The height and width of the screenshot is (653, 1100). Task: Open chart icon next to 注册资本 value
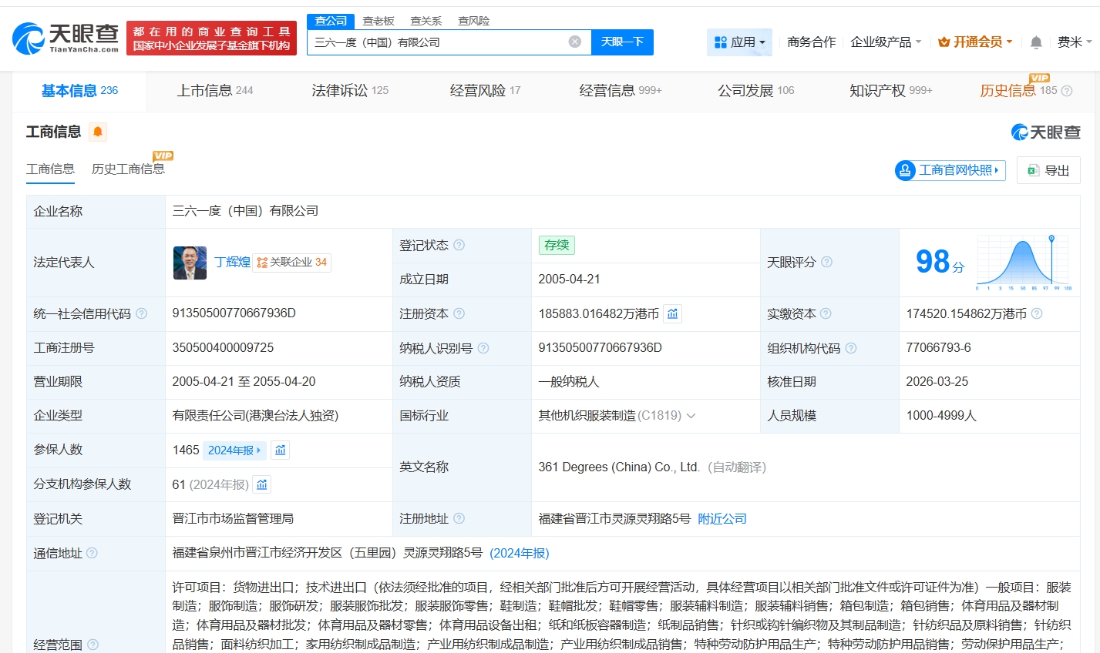673,314
